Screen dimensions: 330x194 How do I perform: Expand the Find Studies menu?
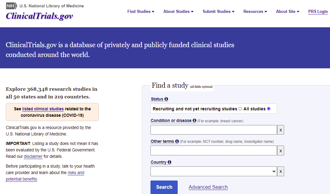coord(141,12)
